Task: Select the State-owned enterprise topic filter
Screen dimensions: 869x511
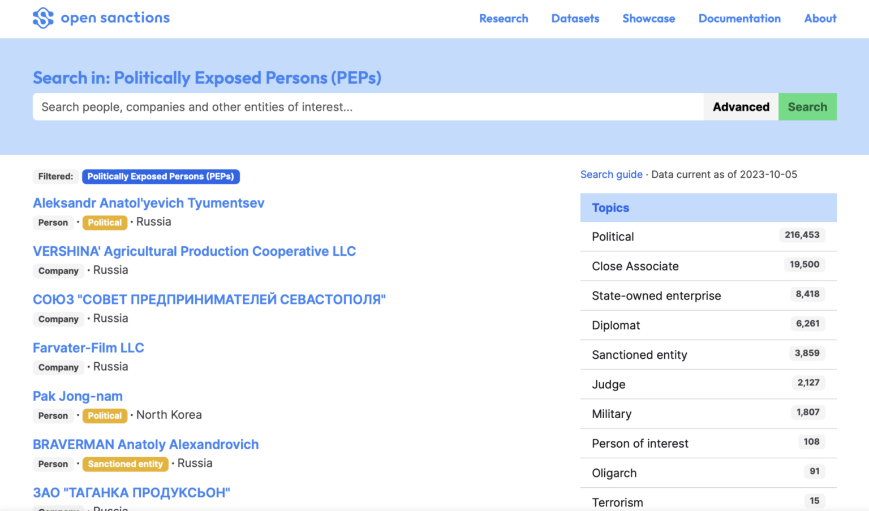Action: coord(656,295)
